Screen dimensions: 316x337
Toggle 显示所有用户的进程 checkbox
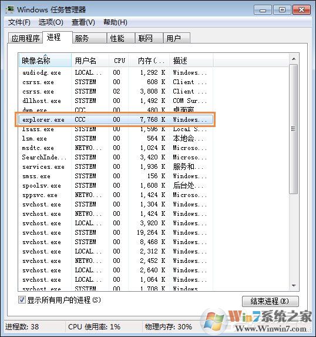[x=22, y=300]
